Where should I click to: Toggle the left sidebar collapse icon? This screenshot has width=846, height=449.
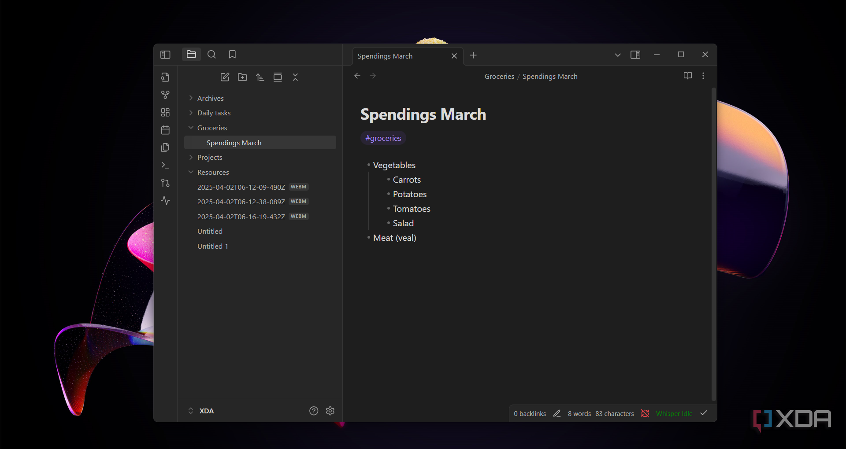[x=165, y=55]
